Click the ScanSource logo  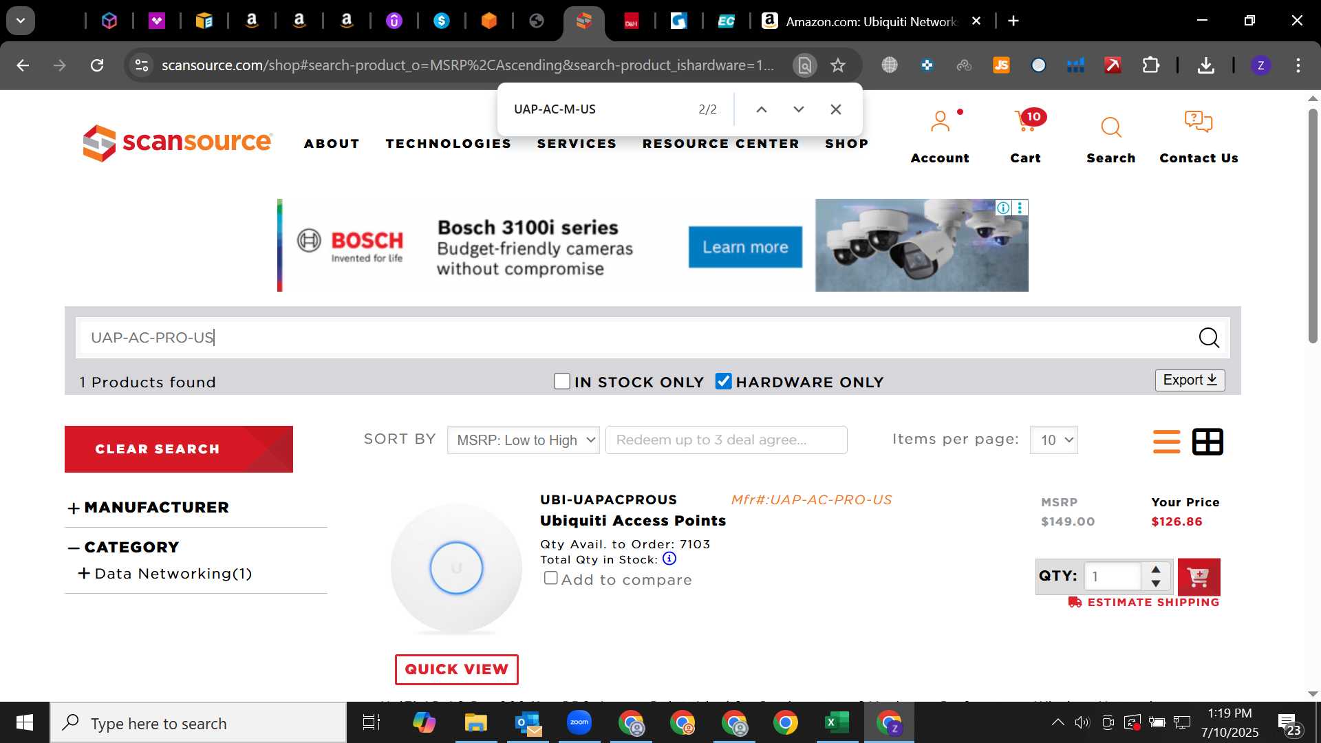click(x=177, y=142)
